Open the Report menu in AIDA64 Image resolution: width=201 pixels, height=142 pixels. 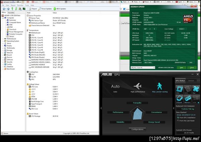tap(13, 5)
